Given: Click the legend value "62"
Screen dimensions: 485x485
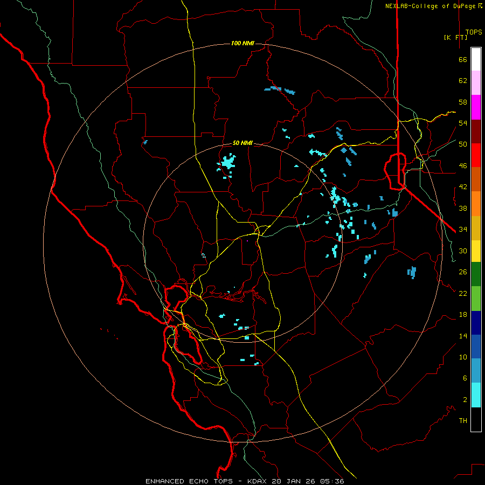Looking at the screenshot, I should pos(463,81).
